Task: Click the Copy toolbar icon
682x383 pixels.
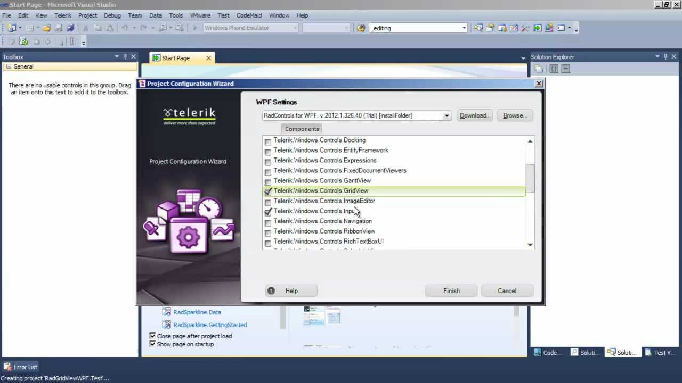Action: (98, 28)
